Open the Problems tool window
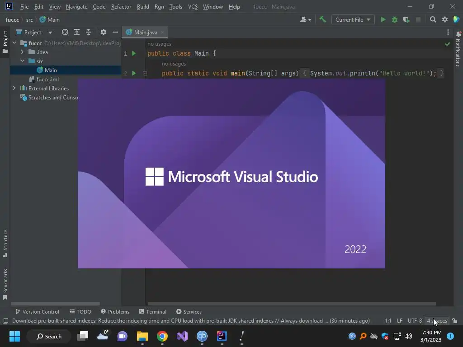The image size is (463, 347). (x=115, y=312)
